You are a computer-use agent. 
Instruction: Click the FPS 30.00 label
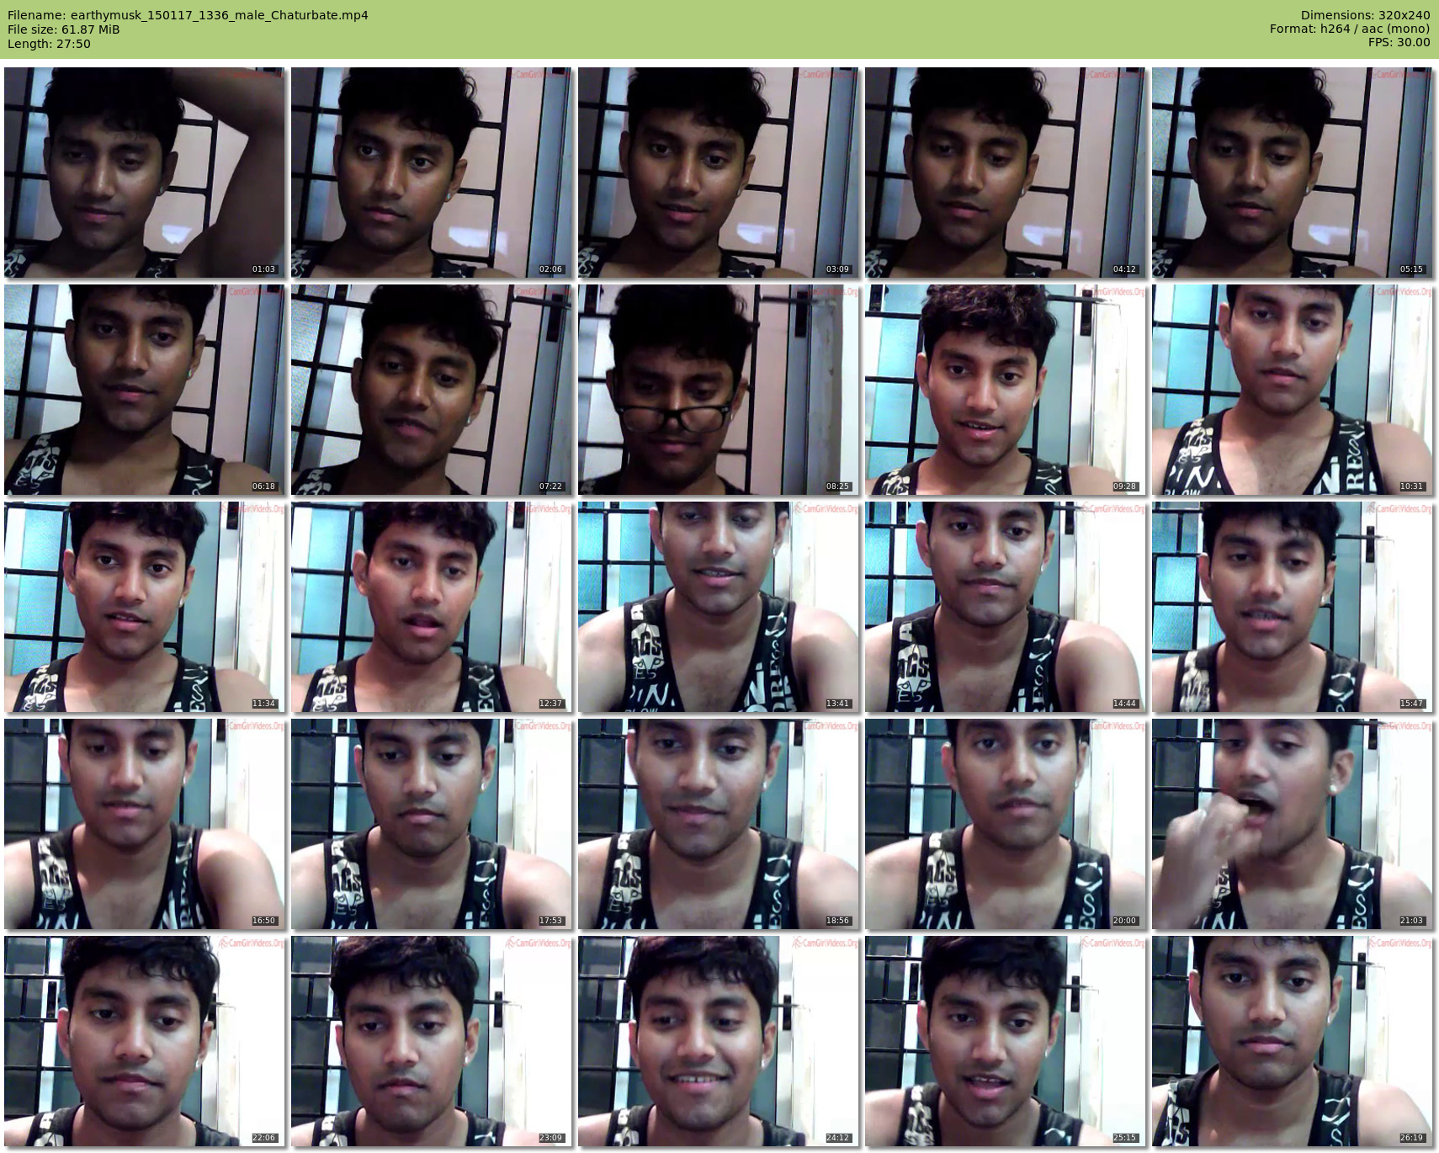[x=1399, y=42]
